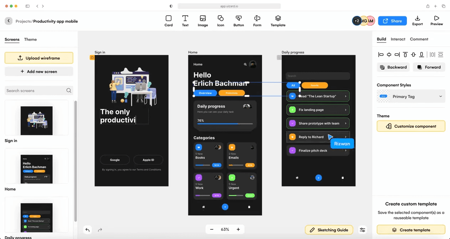Click the Google sign-in button
Image resolution: width=450 pixels, height=239 pixels.
pyautogui.click(x=115, y=160)
